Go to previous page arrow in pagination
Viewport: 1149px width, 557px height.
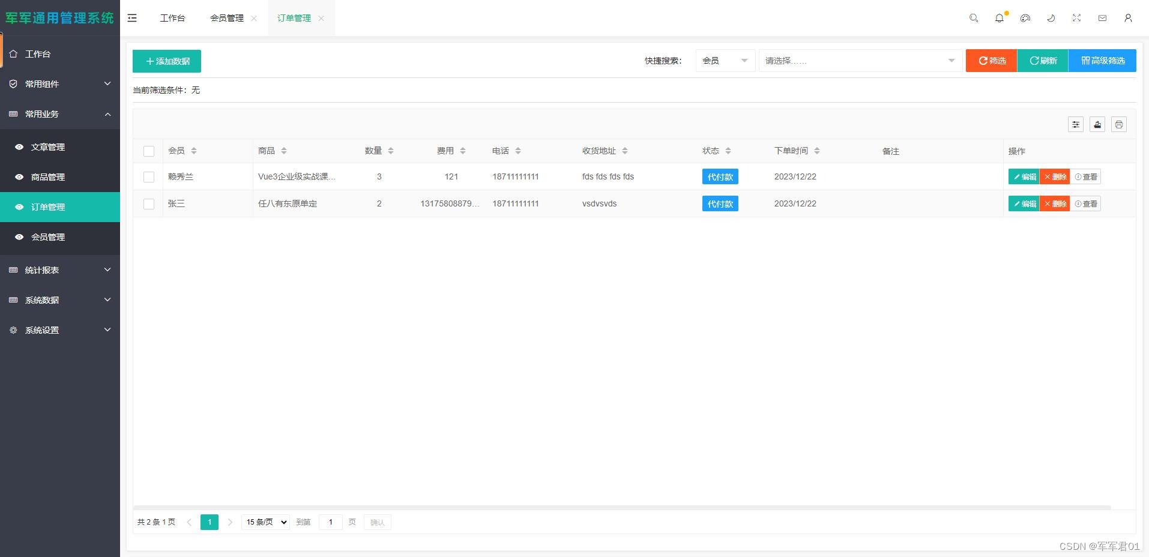click(x=189, y=522)
